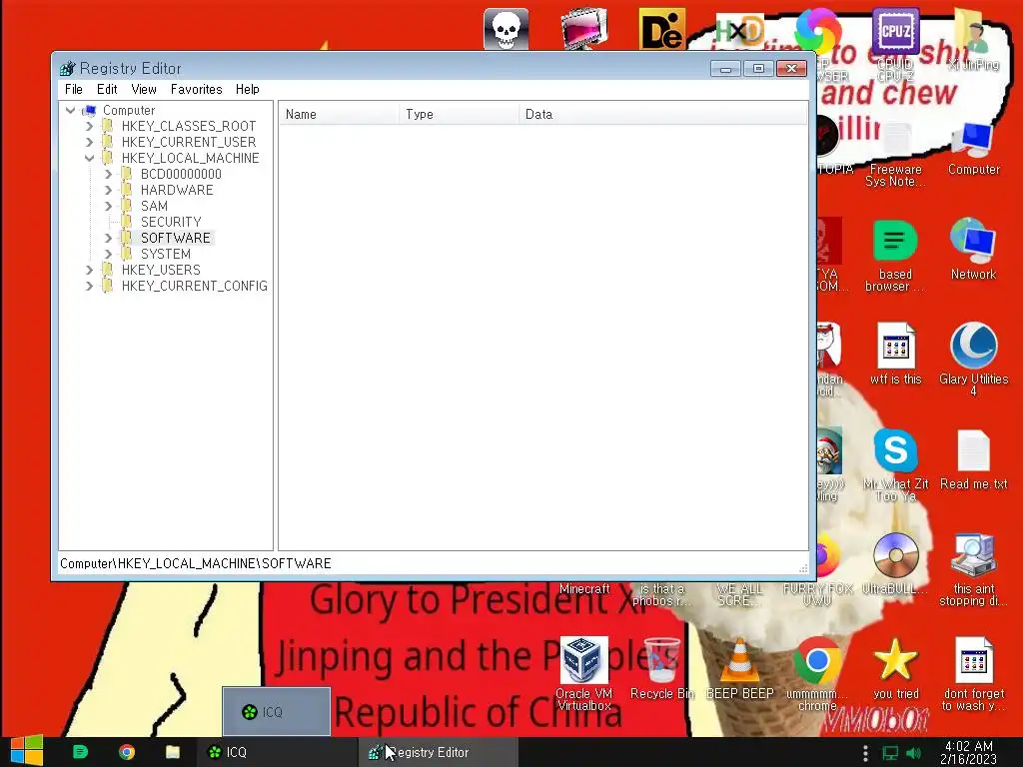This screenshot has height=767, width=1023.
Task: Open the HxD hex editor icon
Action: tap(739, 29)
